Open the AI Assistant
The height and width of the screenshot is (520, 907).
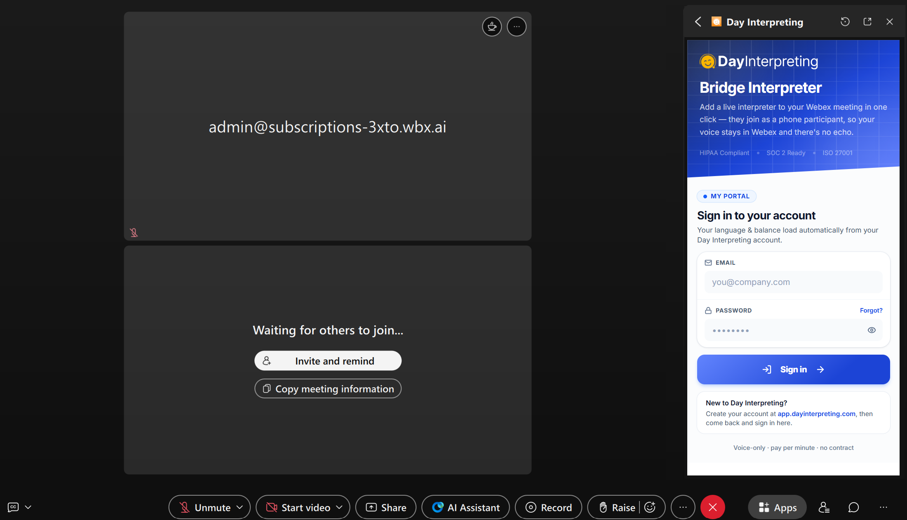[x=465, y=507]
